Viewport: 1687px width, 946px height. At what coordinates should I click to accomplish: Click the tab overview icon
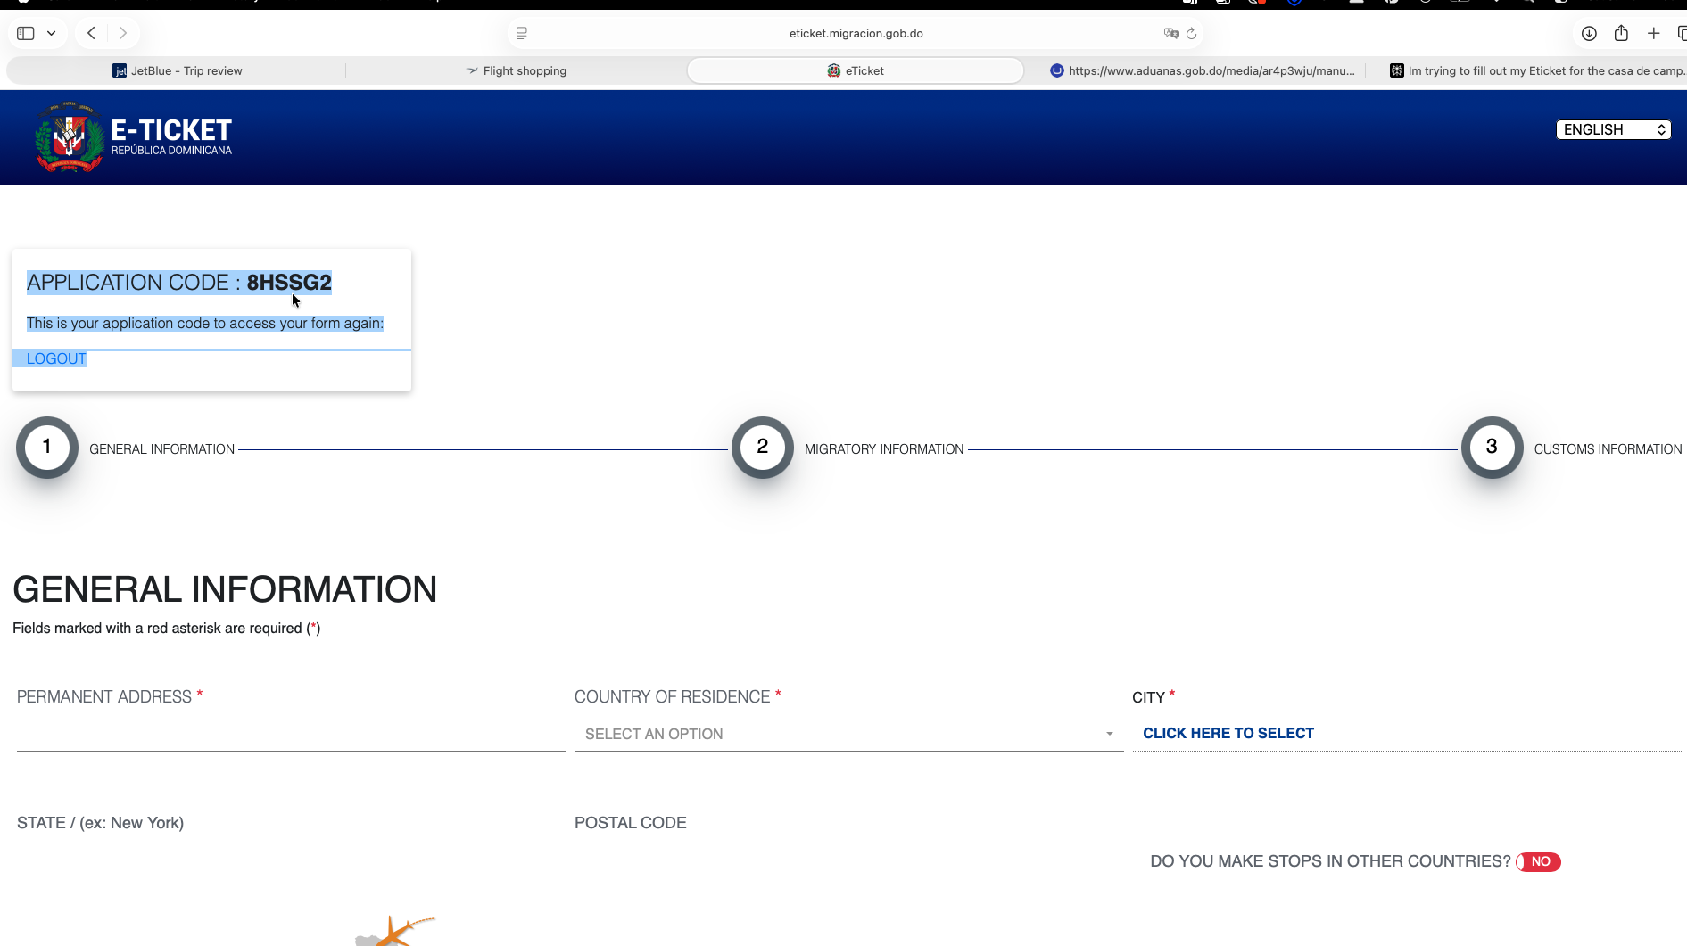coord(1683,33)
